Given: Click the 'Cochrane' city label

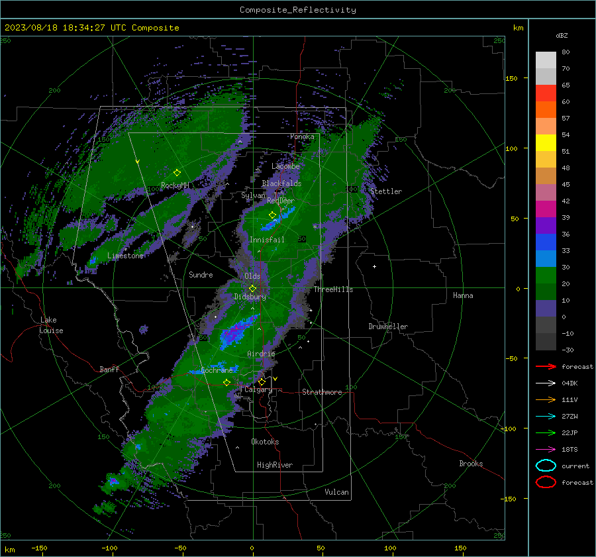Looking at the screenshot, I should coord(217,370).
